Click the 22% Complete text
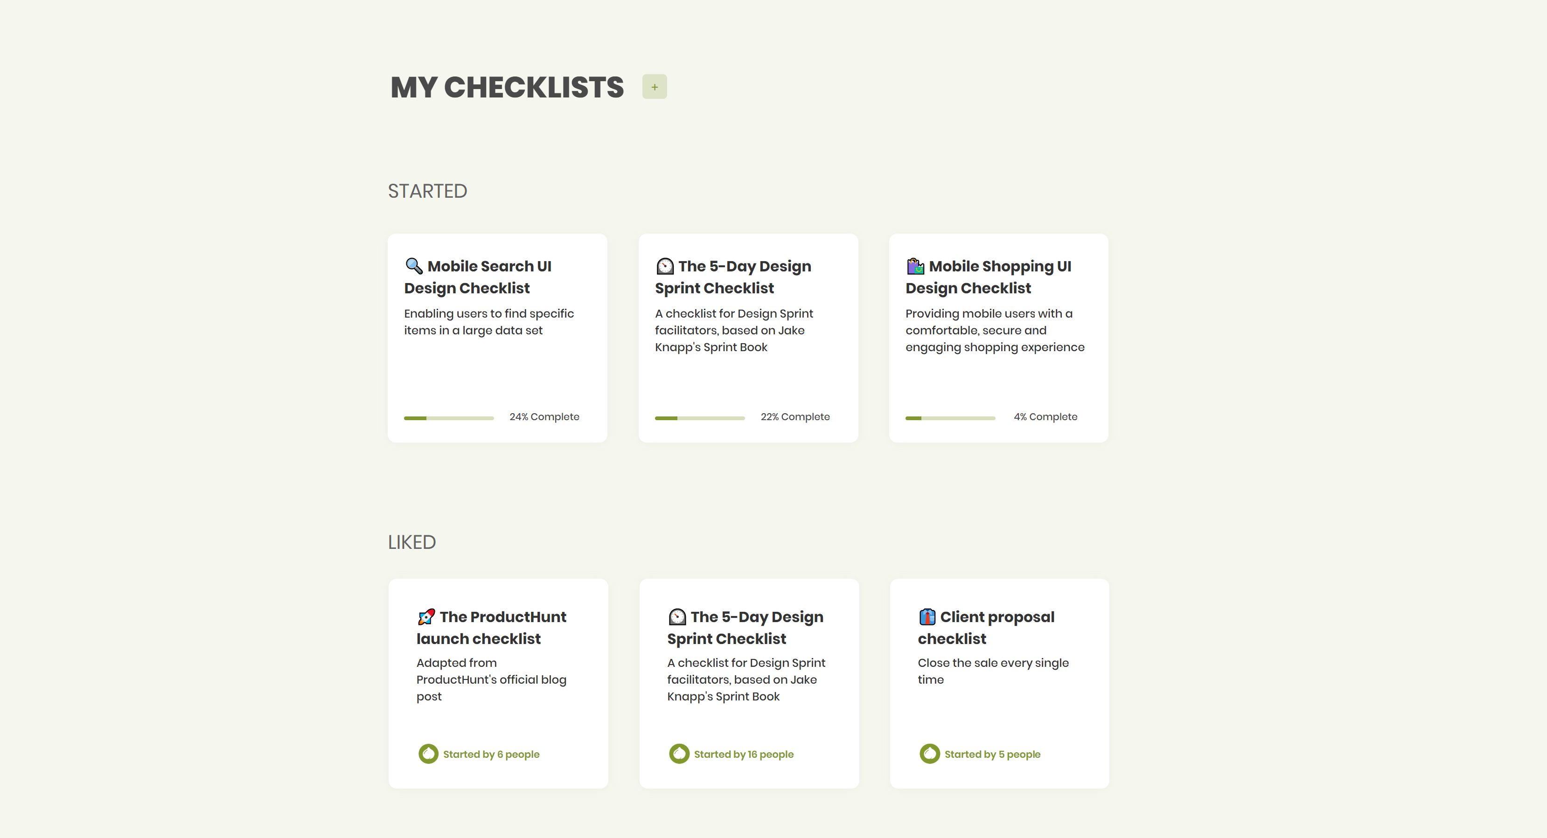This screenshot has height=838, width=1547. [794, 416]
